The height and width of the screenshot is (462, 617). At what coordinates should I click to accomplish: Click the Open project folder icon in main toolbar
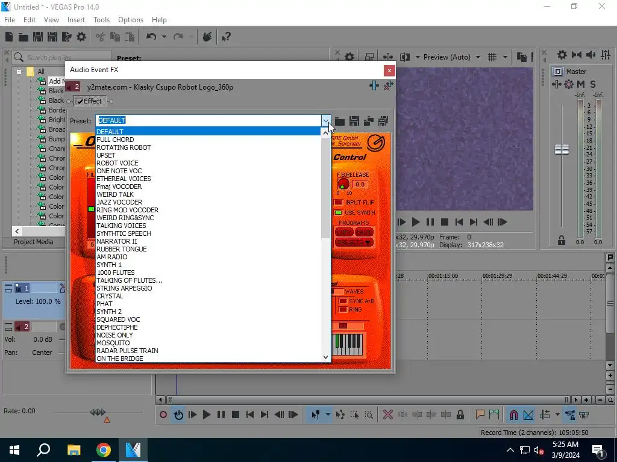click(23, 37)
